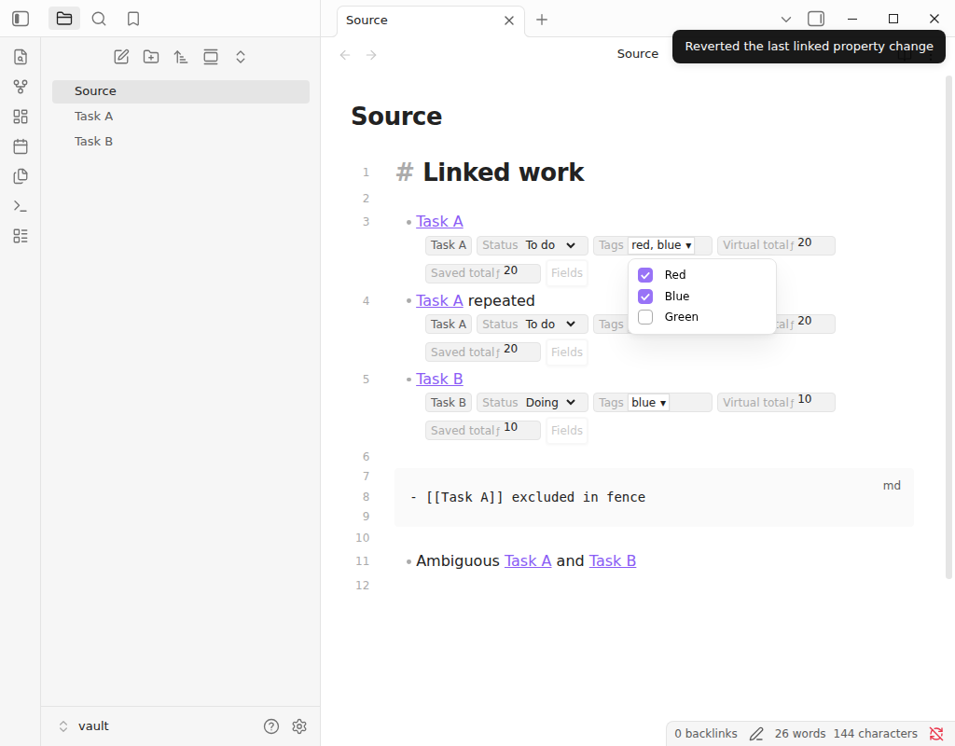Screen dimensions: 955x746
Task: Follow the Task B link on line 5
Action: click(x=439, y=379)
